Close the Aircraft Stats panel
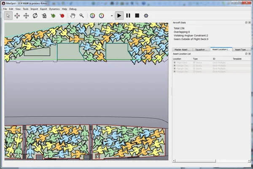 pos(250,22)
